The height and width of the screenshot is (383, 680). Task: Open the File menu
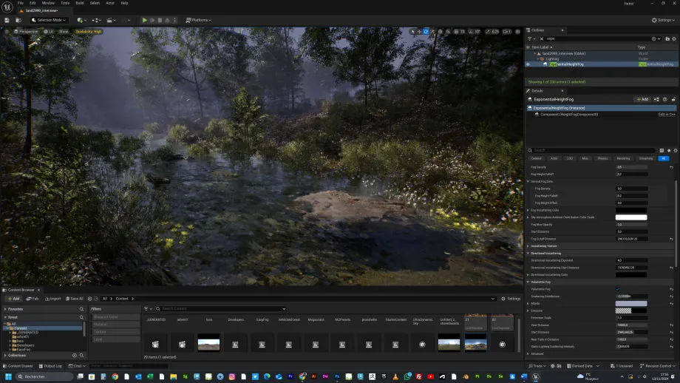point(21,3)
